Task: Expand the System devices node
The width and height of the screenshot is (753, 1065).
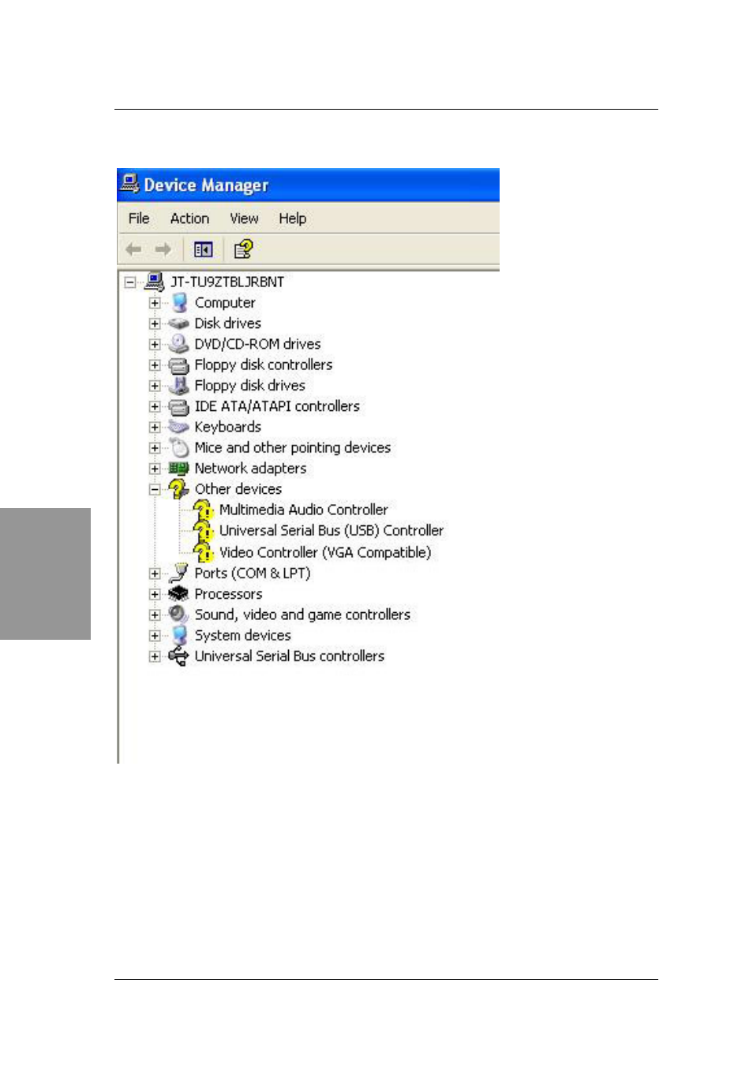Action: click(x=155, y=636)
